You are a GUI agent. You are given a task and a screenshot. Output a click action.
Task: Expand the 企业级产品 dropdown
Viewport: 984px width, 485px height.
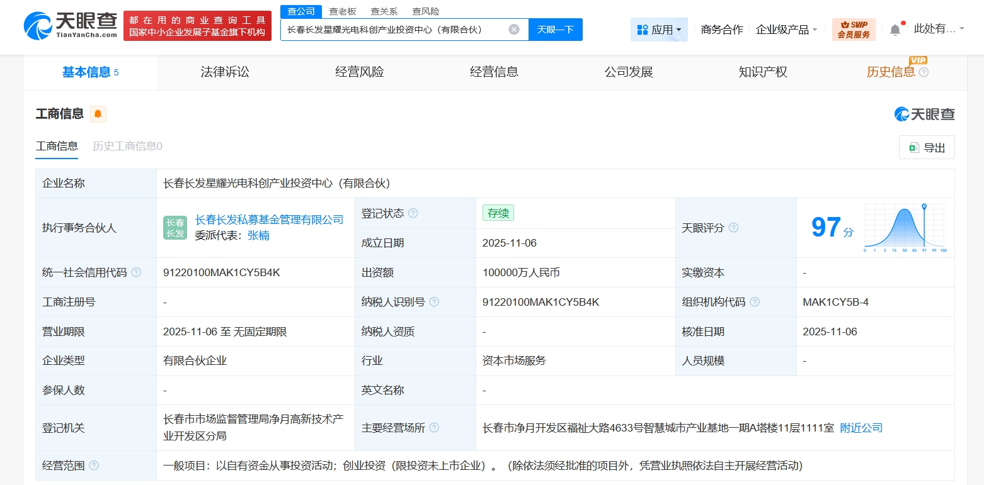click(x=786, y=30)
